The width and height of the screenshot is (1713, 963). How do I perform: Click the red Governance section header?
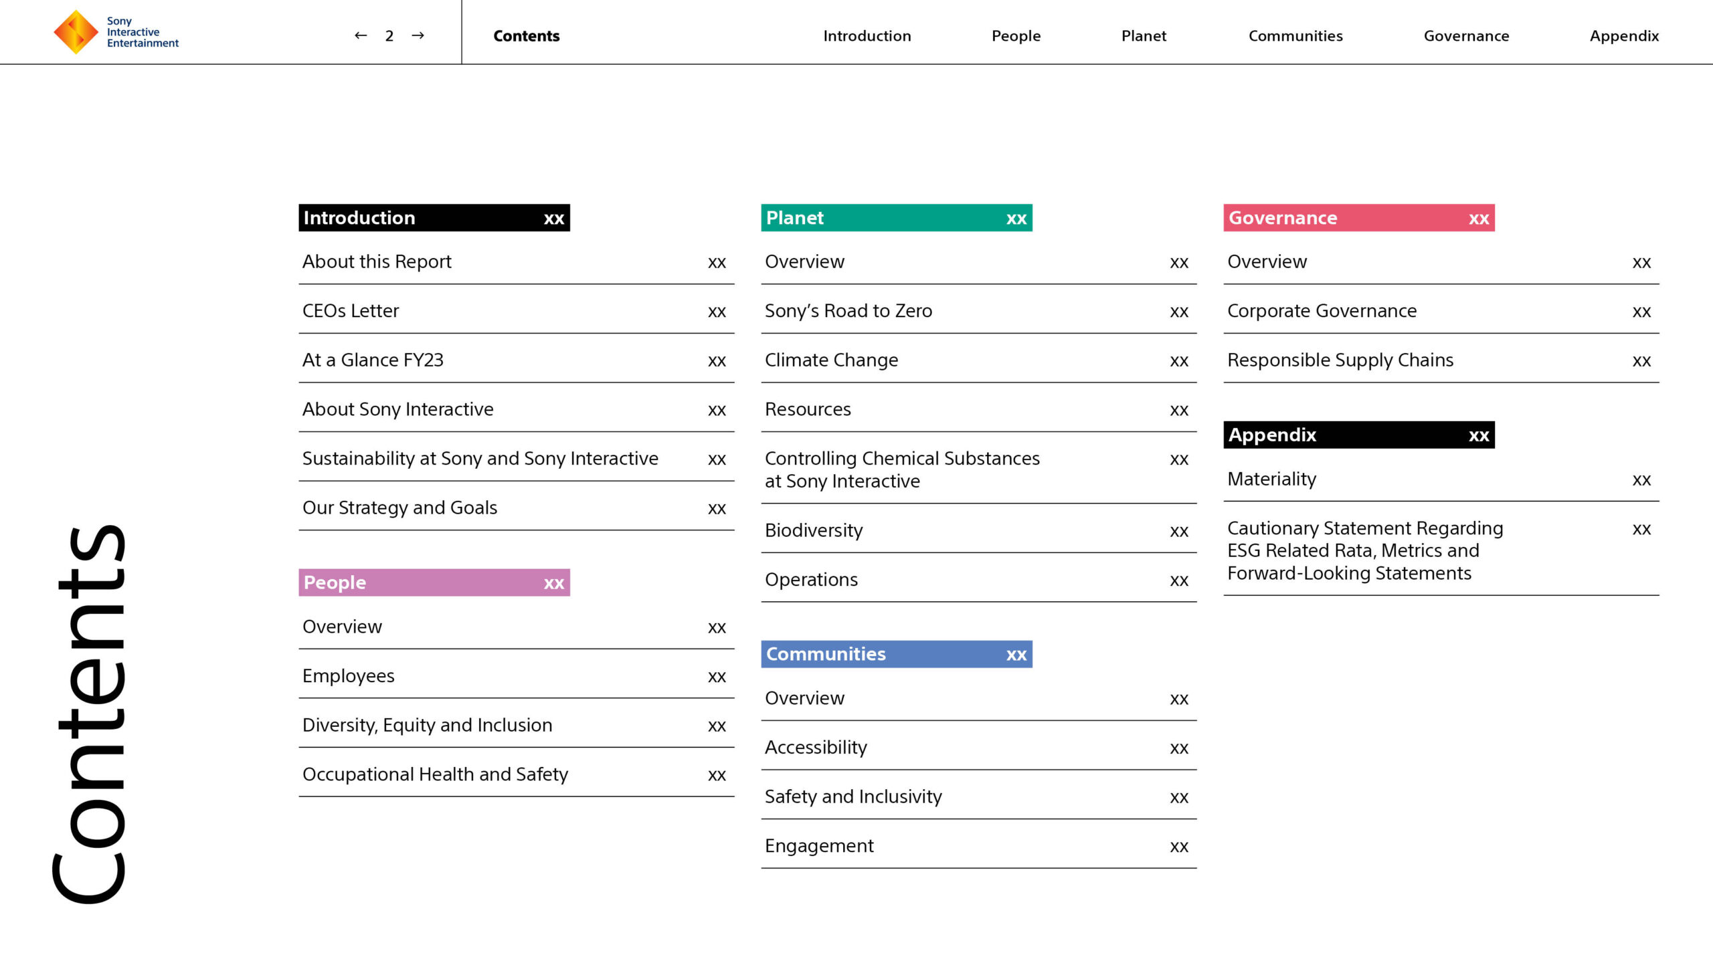(x=1359, y=218)
